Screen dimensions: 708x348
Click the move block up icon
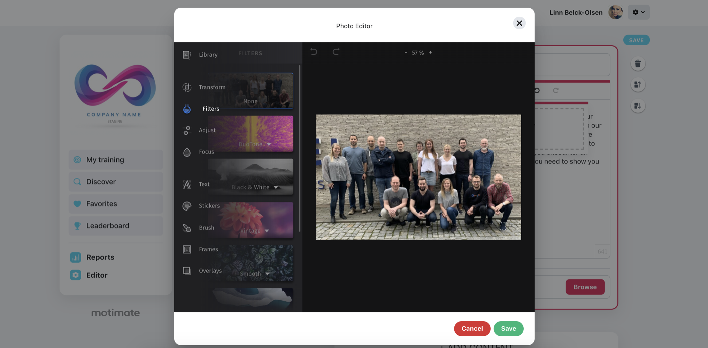coord(638,85)
